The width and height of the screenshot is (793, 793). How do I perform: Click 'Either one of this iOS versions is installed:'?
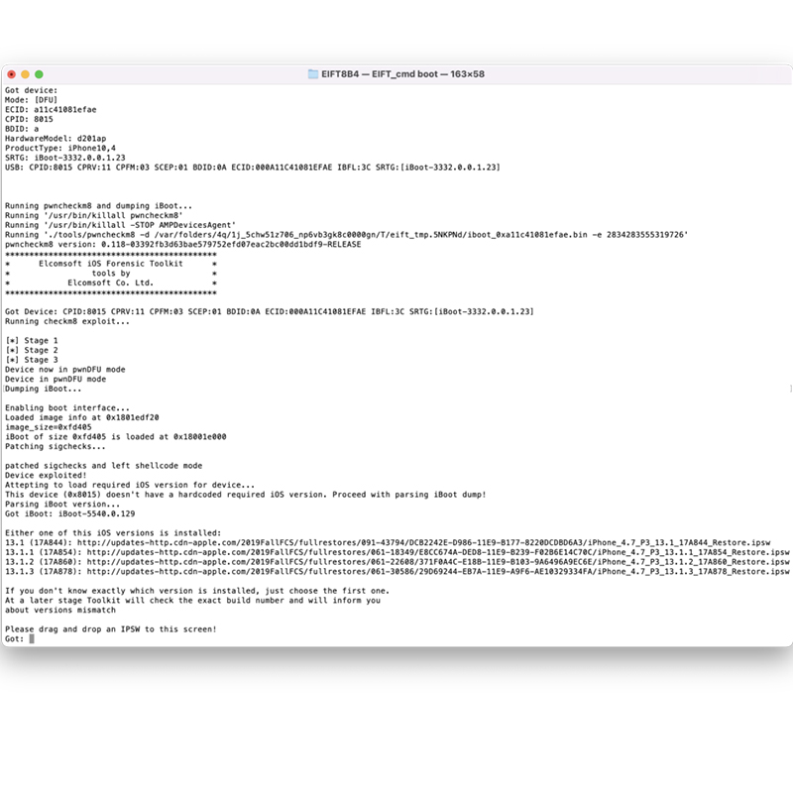(113, 532)
